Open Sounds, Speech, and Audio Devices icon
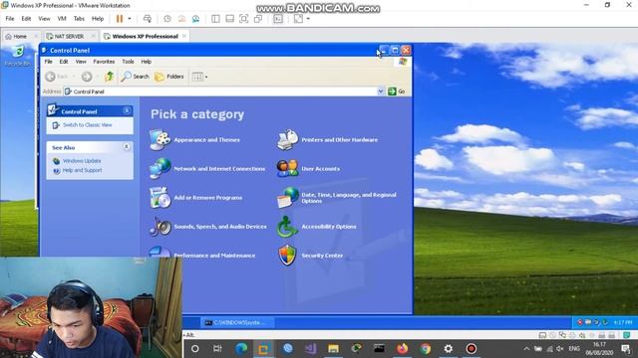The image size is (638, 358). [x=159, y=227]
